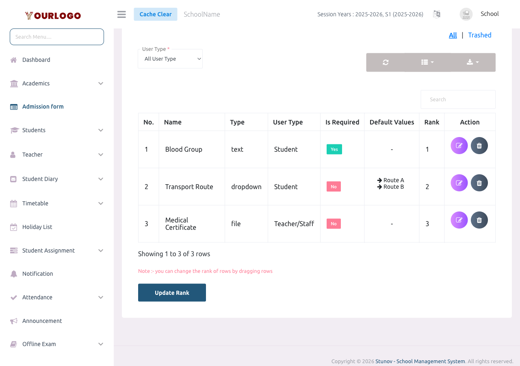Image resolution: width=520 pixels, height=366 pixels.
Task: Click inside the table search field
Action: click(x=458, y=99)
